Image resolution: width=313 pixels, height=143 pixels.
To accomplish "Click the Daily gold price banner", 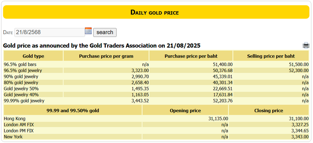I will [x=156, y=12].
